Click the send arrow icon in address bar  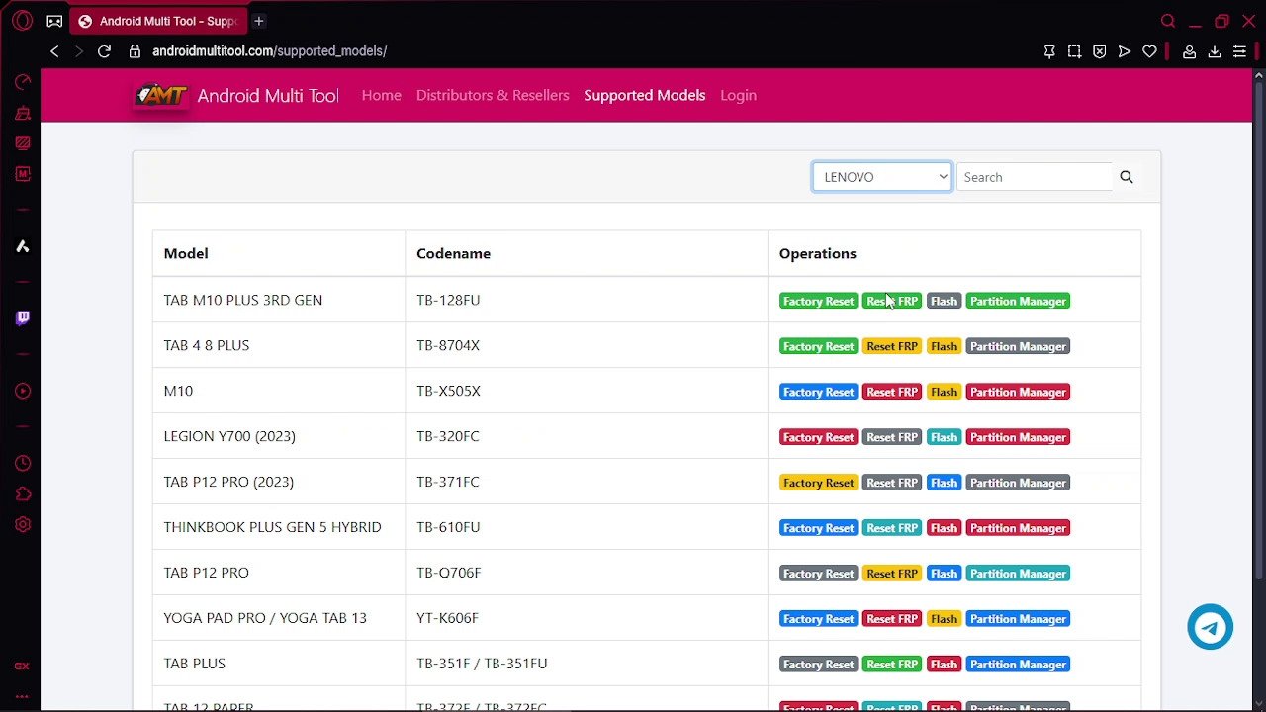click(1125, 51)
